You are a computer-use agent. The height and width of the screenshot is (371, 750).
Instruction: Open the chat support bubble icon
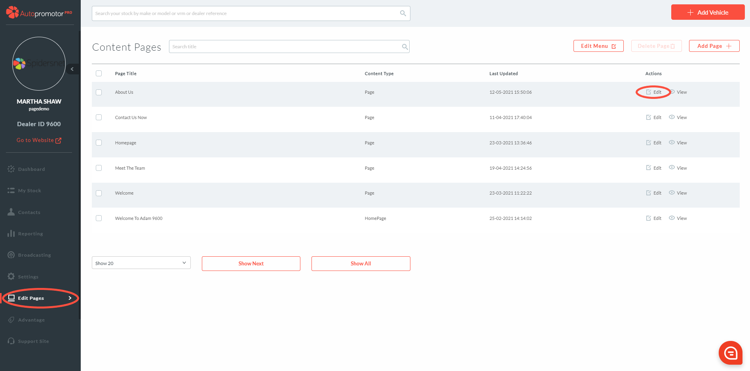coord(730,352)
